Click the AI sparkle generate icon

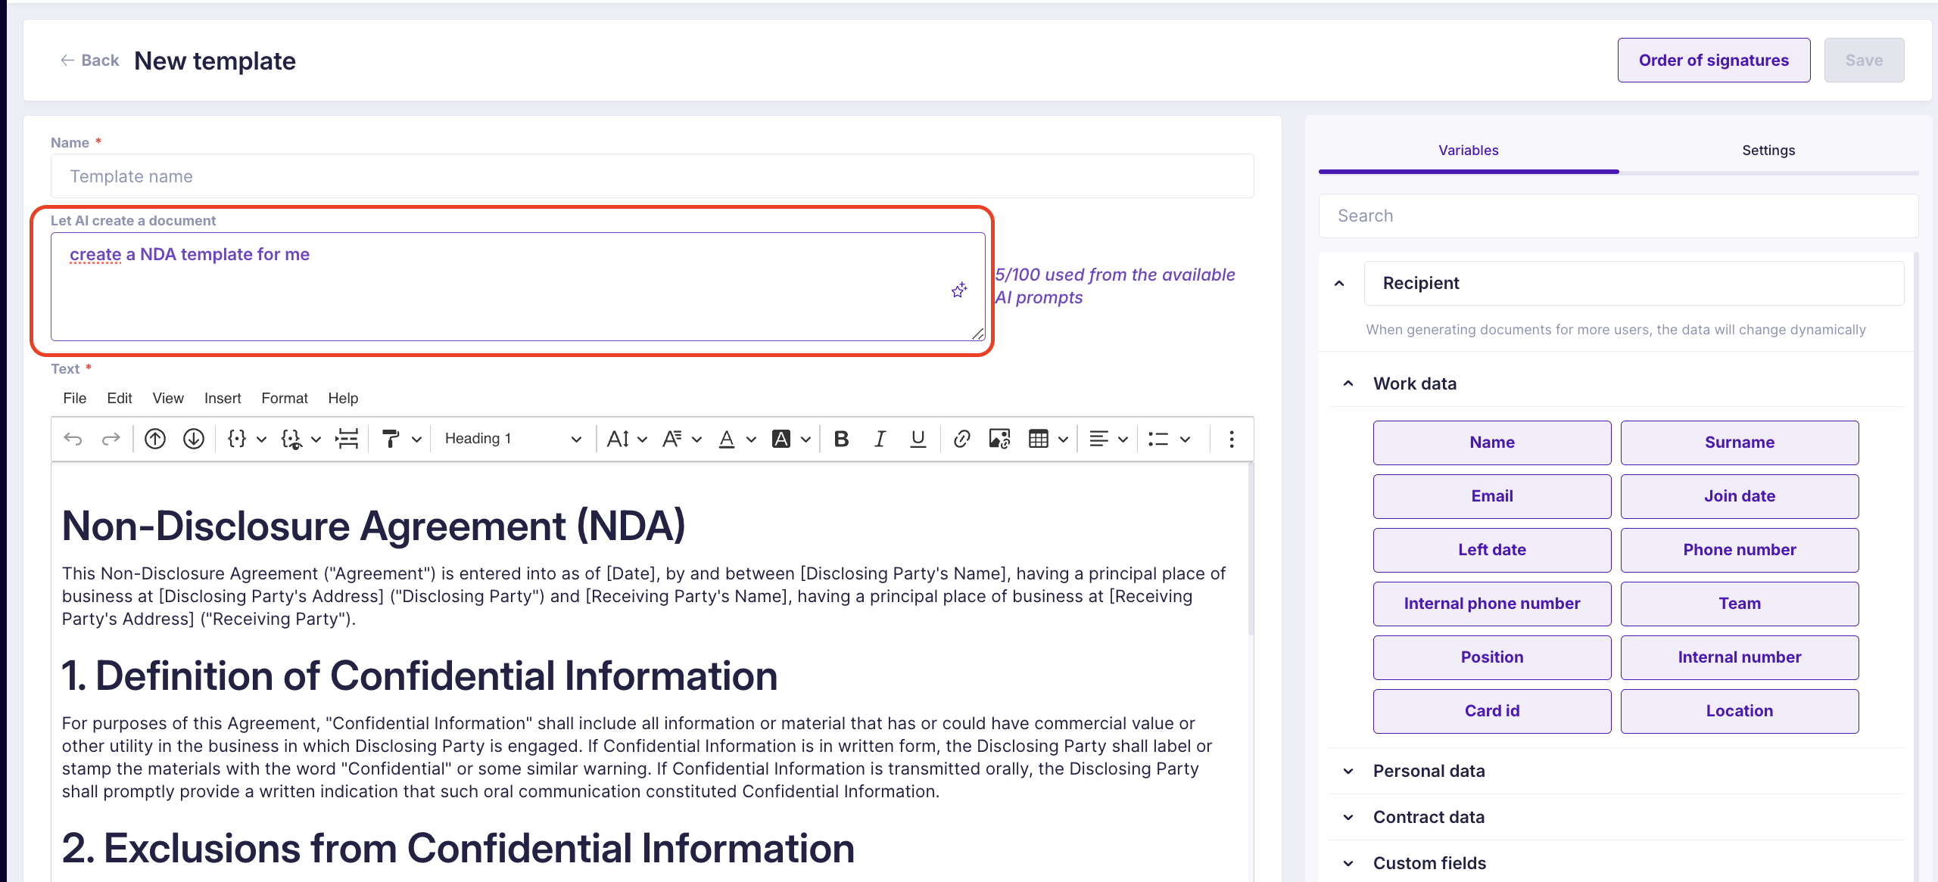pyautogui.click(x=959, y=290)
